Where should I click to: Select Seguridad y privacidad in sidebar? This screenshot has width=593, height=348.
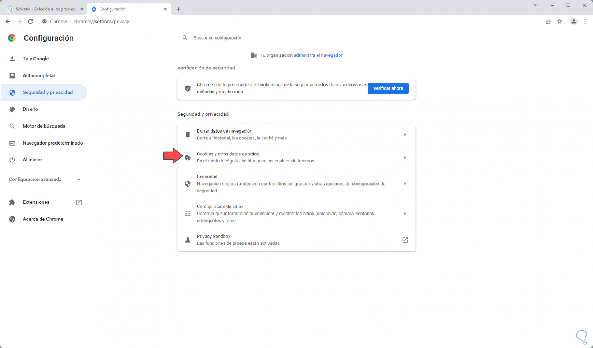pyautogui.click(x=44, y=92)
